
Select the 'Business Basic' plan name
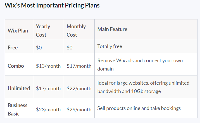18,110
